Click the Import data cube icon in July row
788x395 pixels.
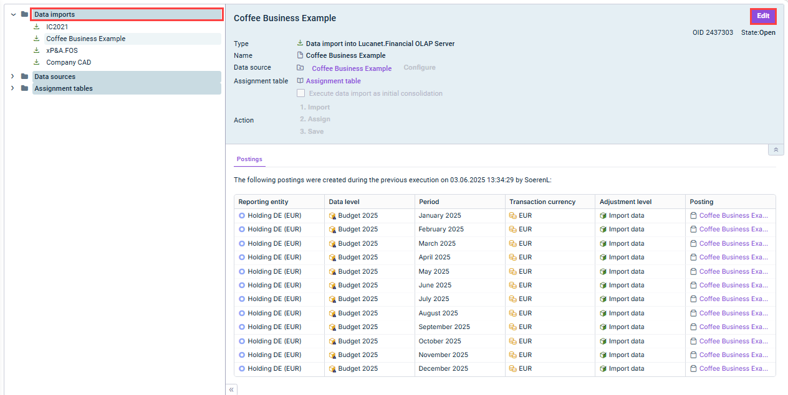coord(603,299)
